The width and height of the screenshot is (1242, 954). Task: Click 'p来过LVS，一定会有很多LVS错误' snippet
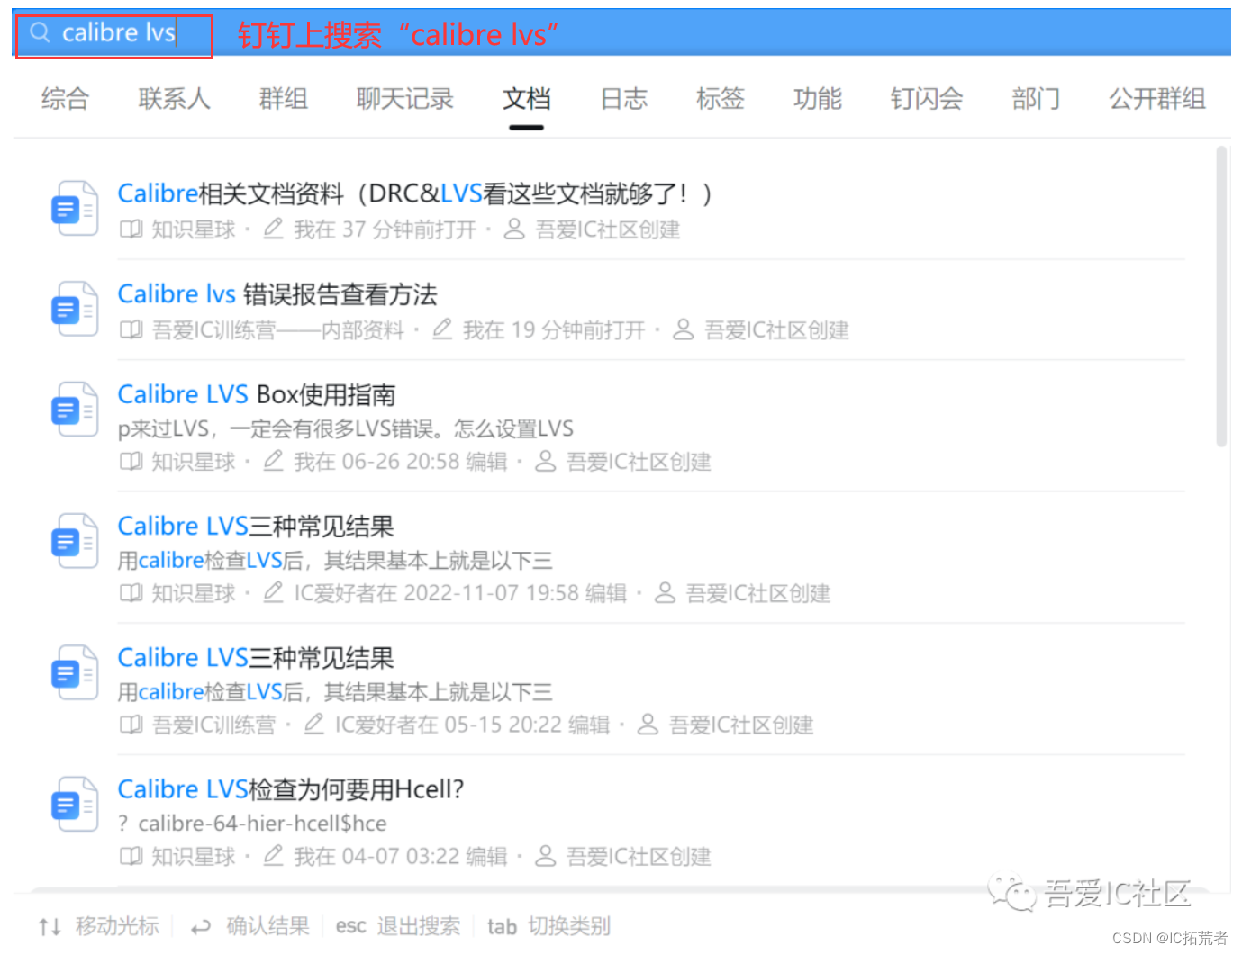click(346, 428)
